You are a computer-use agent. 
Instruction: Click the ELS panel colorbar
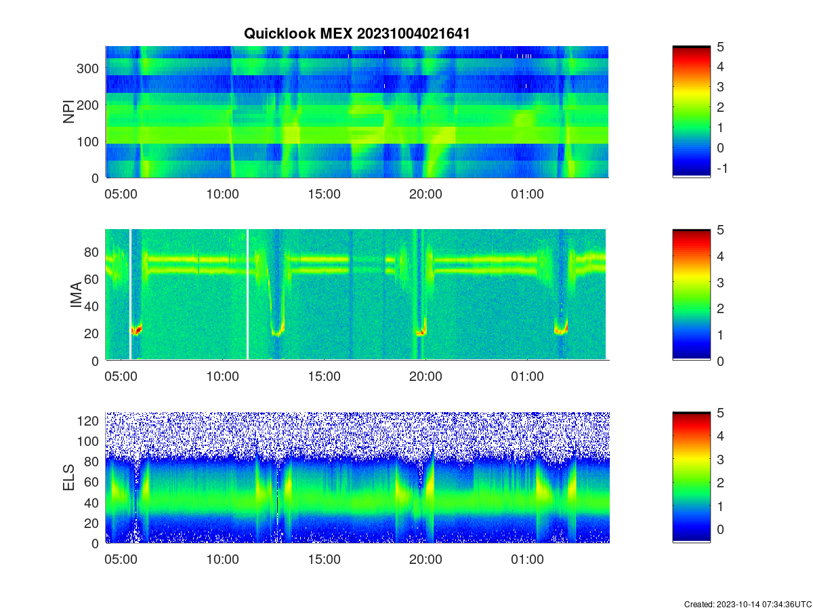click(x=691, y=477)
